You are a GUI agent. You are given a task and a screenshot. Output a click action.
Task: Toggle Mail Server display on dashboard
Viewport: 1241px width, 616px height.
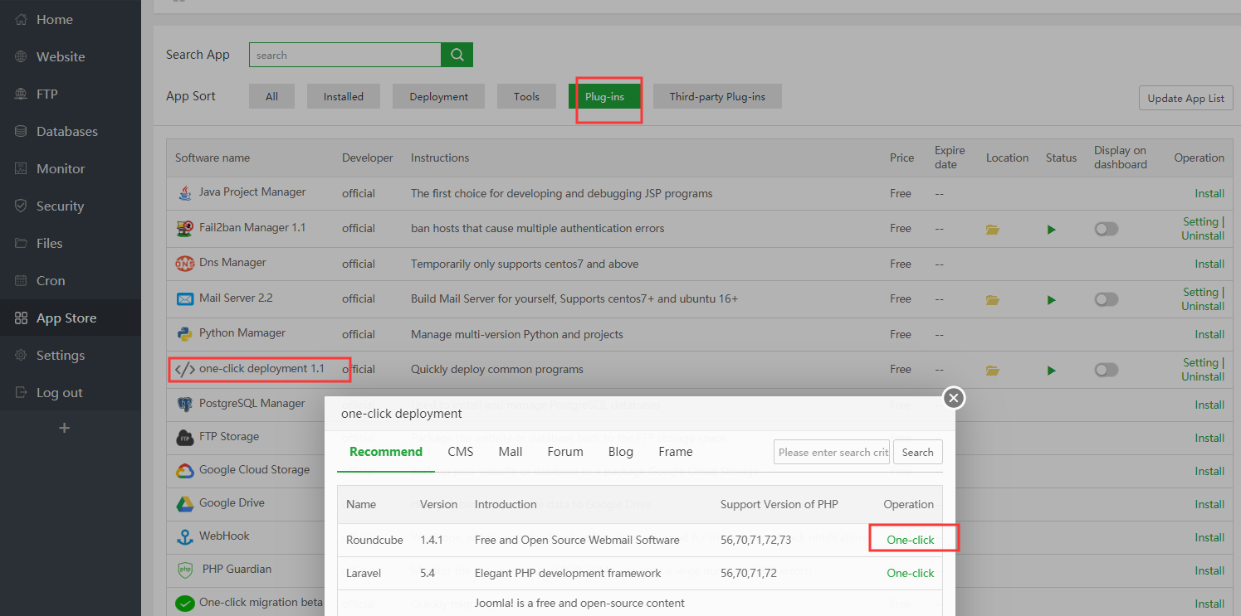coord(1106,299)
